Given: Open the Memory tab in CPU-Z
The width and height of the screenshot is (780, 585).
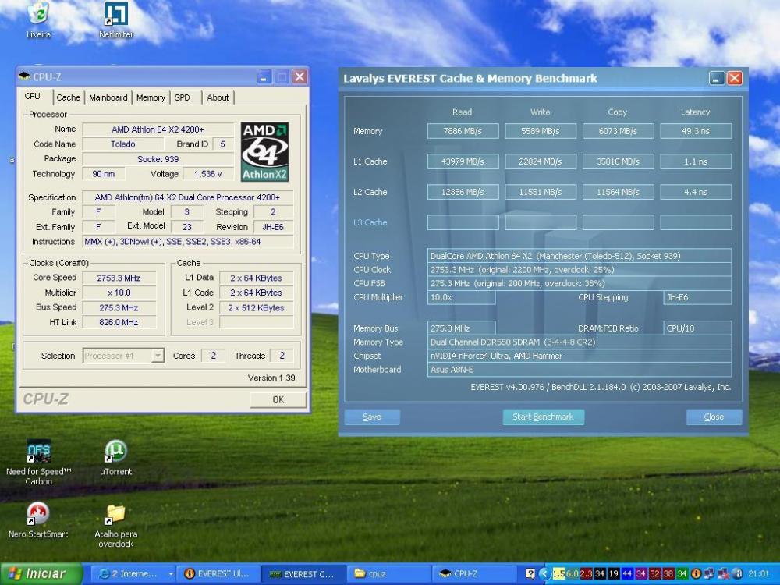Looking at the screenshot, I should 151,97.
